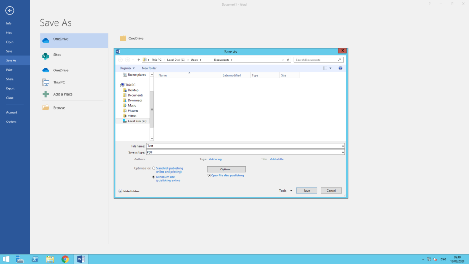Change view layout icon in dialog
This screenshot has width=469, height=264.
coord(325,68)
